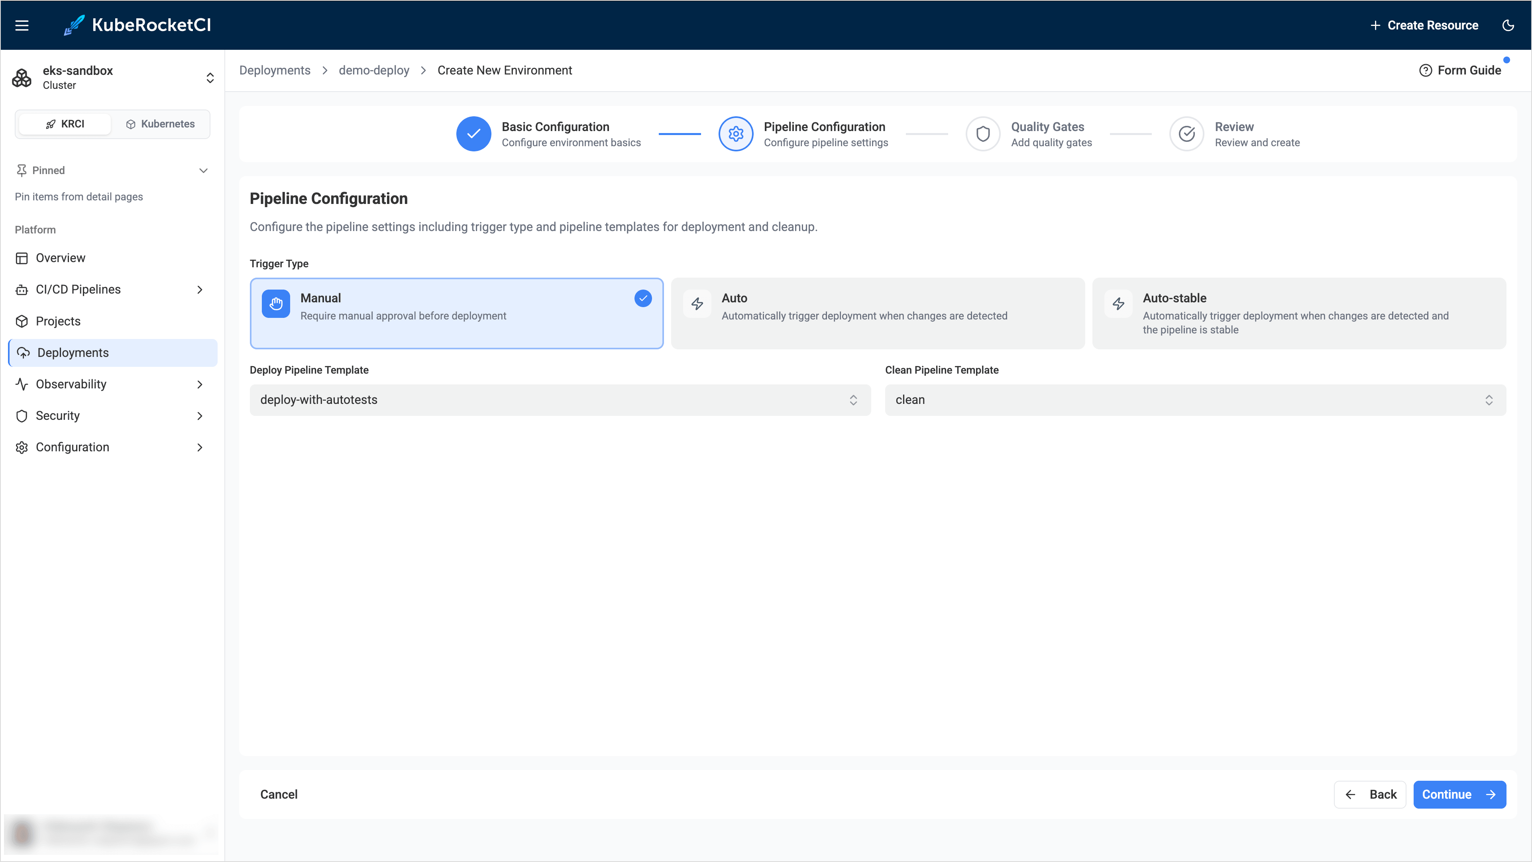Click "Pin items from detail pages" text
The height and width of the screenshot is (862, 1532).
pyautogui.click(x=79, y=197)
